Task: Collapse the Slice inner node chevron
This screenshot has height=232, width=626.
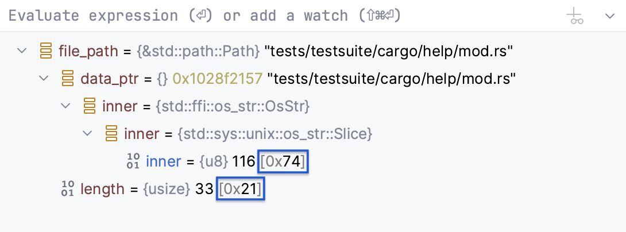Action: tap(88, 134)
